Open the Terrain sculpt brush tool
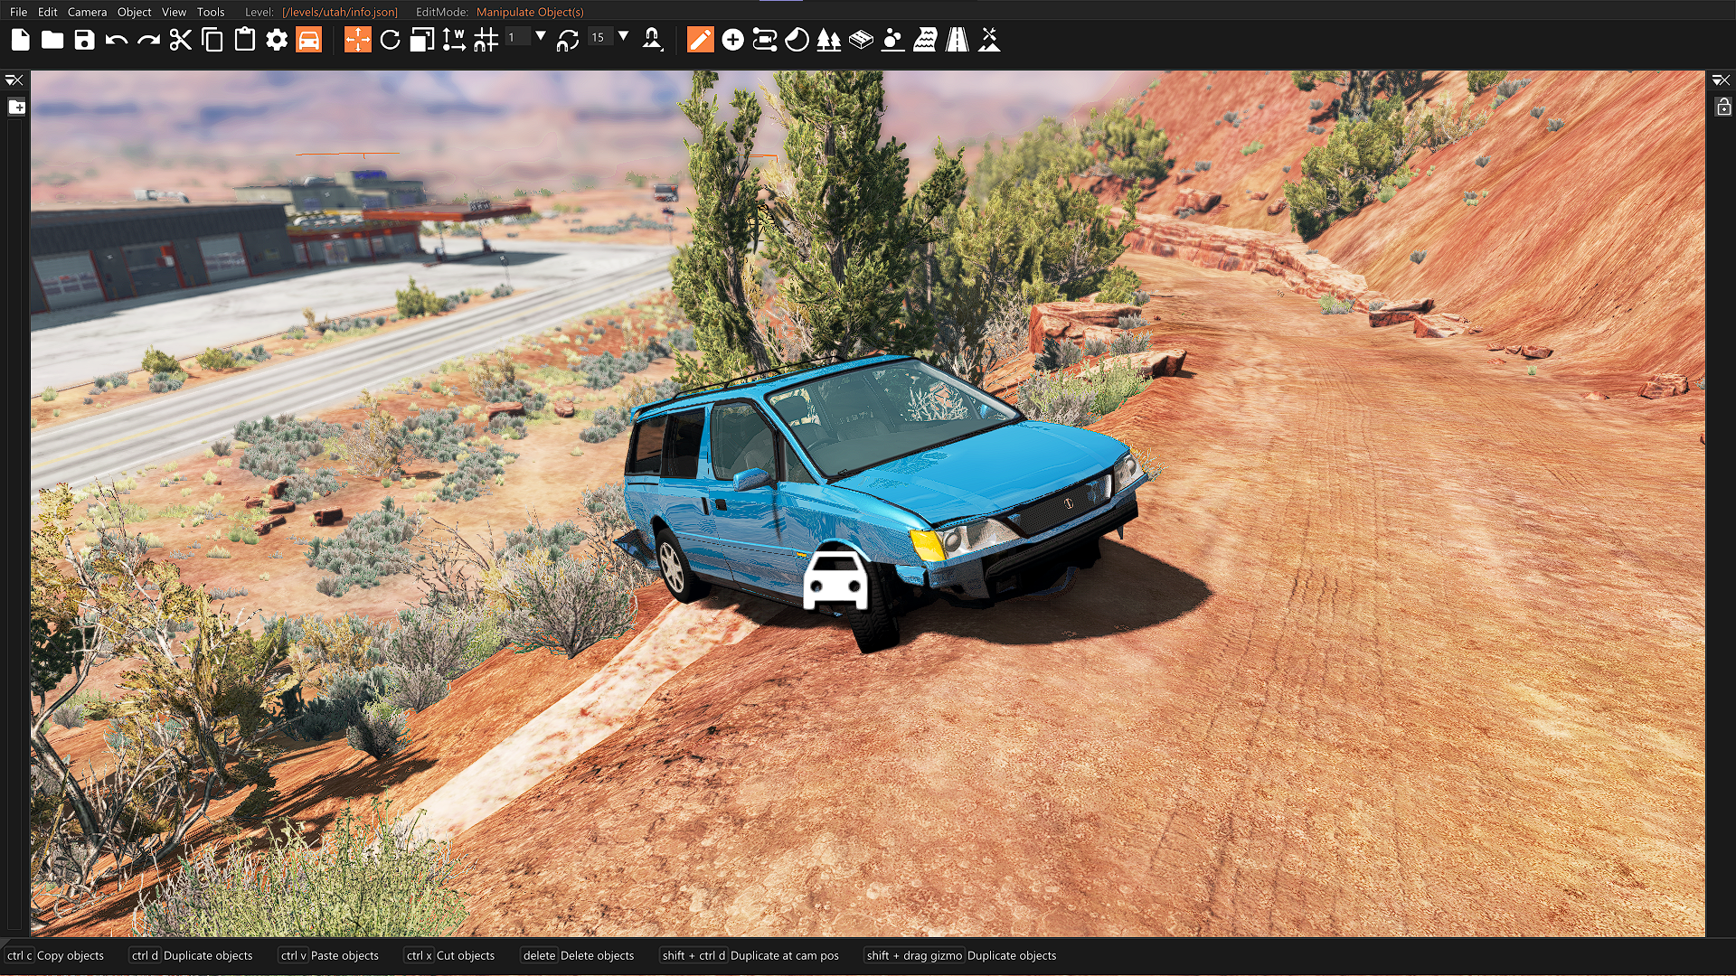Screen dimensions: 1736x976 893,40
